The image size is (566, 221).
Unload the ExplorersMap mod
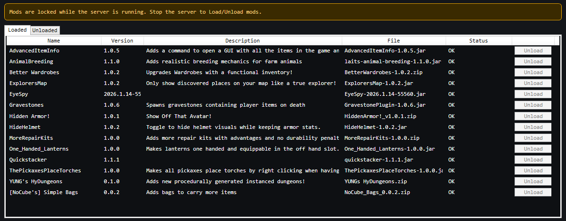pyautogui.click(x=533, y=84)
